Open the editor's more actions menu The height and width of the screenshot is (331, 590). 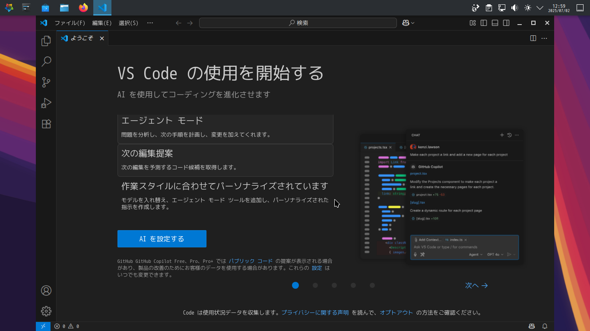coord(544,38)
